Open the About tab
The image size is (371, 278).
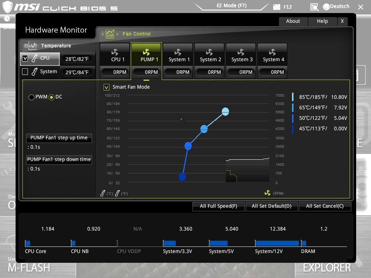point(293,21)
